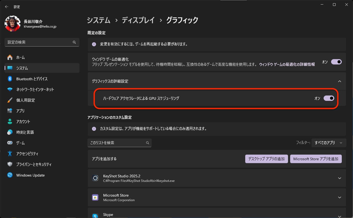Expand the Microsoft Store entry chevron

click(339, 197)
